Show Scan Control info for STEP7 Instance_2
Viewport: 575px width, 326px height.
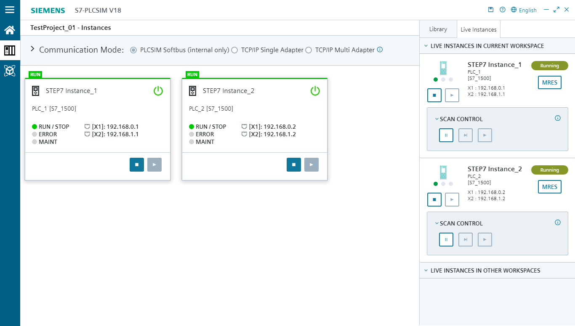[558, 223]
